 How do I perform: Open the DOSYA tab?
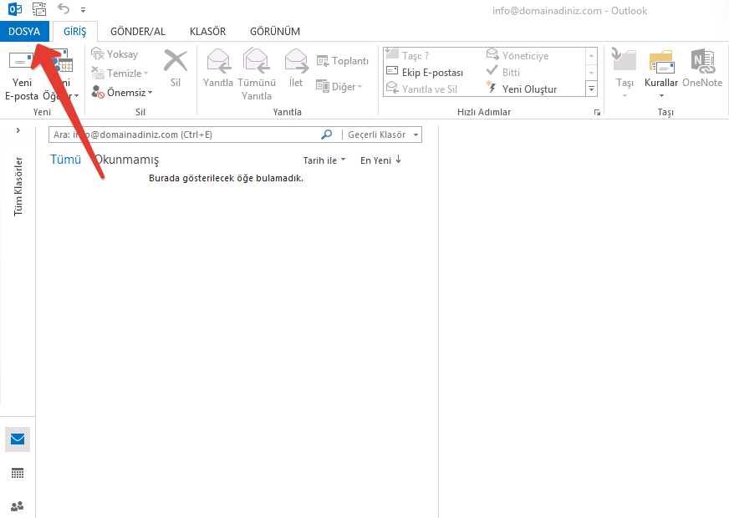click(24, 31)
